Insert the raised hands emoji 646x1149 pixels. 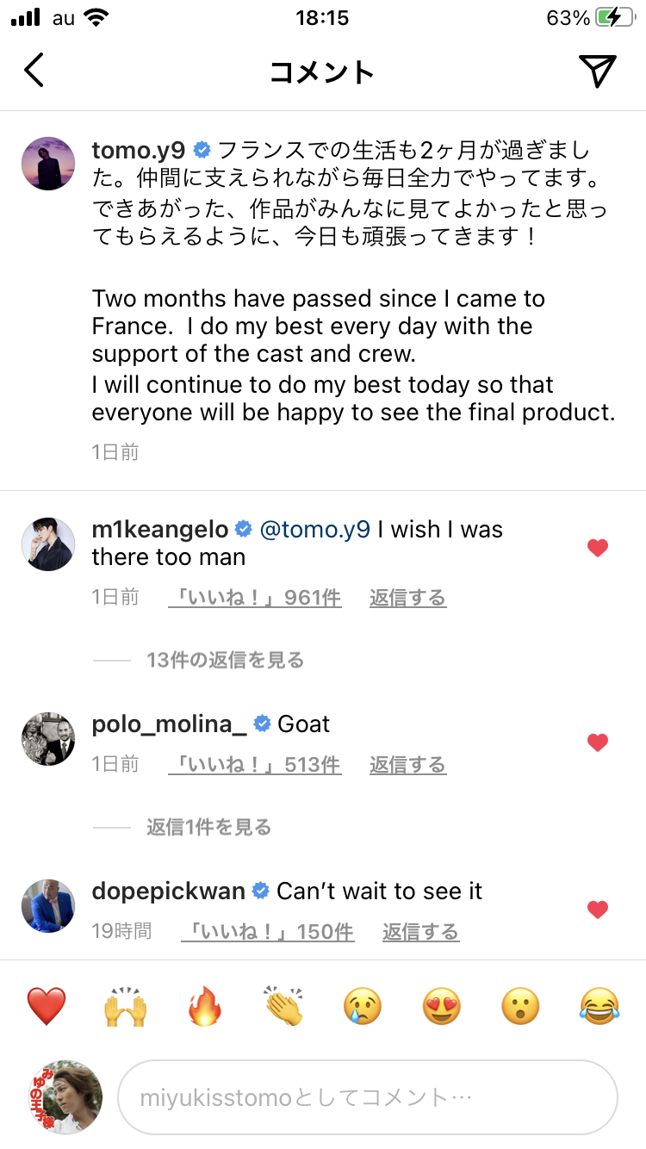point(125,1005)
